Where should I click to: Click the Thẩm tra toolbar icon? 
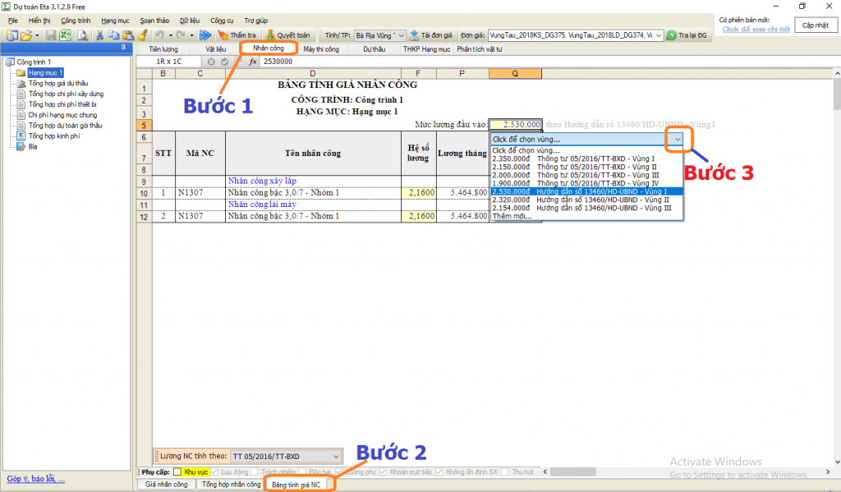(223, 35)
